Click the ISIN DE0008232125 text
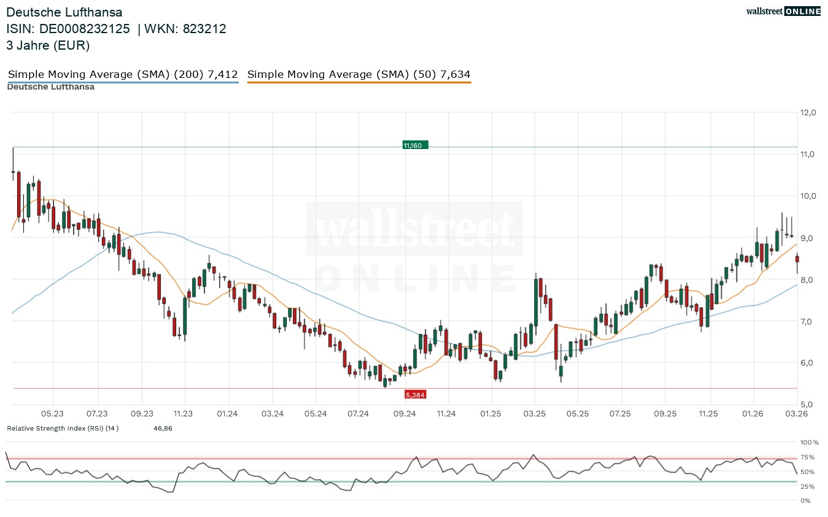 tap(68, 29)
